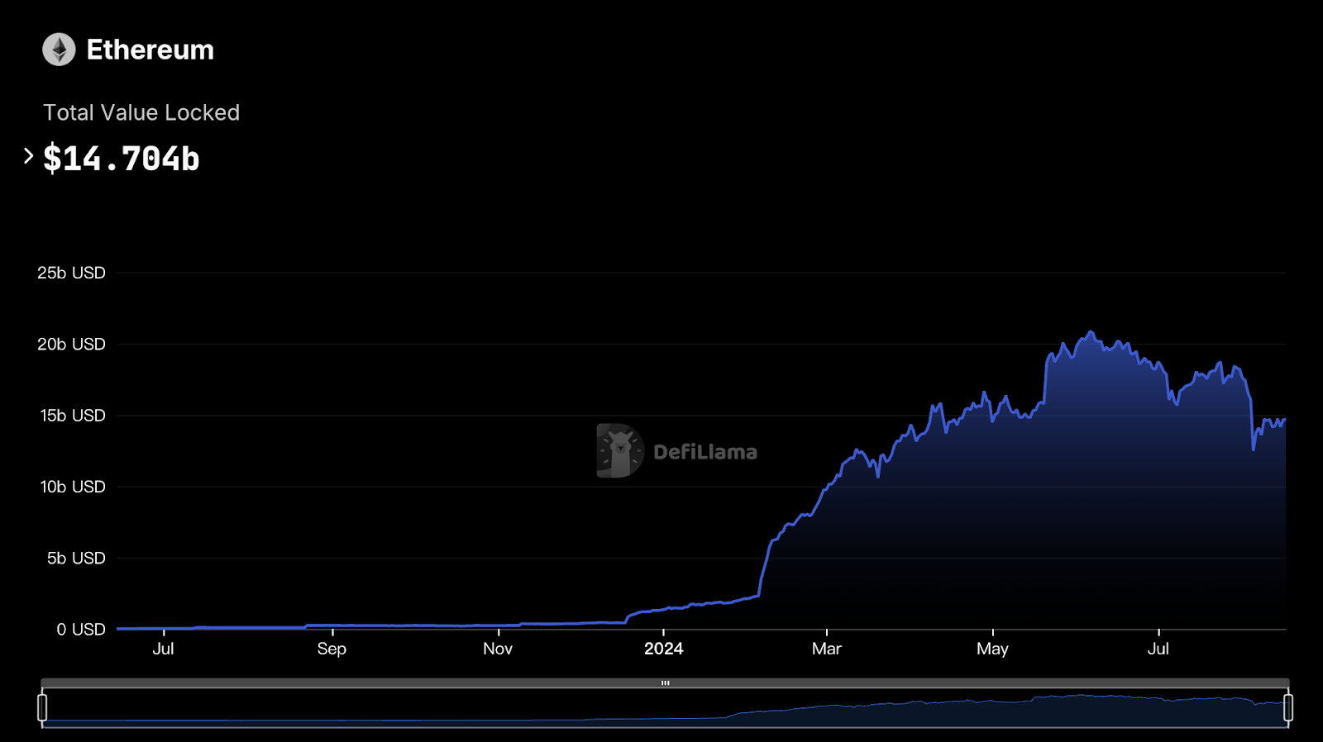
Task: Click the Ethereum title text
Action: click(150, 50)
